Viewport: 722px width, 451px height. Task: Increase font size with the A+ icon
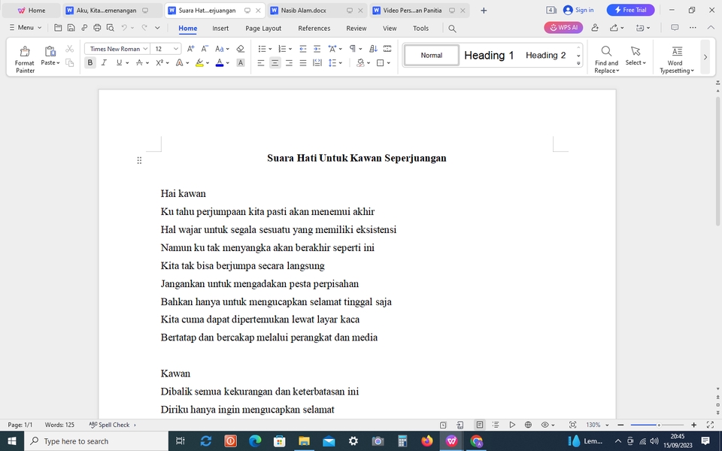(x=190, y=49)
